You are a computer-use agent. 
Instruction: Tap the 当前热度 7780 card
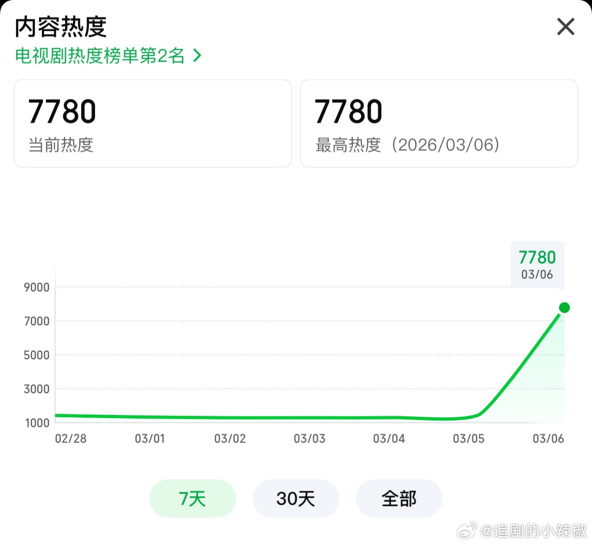[x=153, y=124]
